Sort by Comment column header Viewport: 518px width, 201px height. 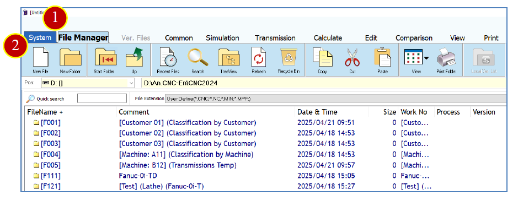coord(206,112)
